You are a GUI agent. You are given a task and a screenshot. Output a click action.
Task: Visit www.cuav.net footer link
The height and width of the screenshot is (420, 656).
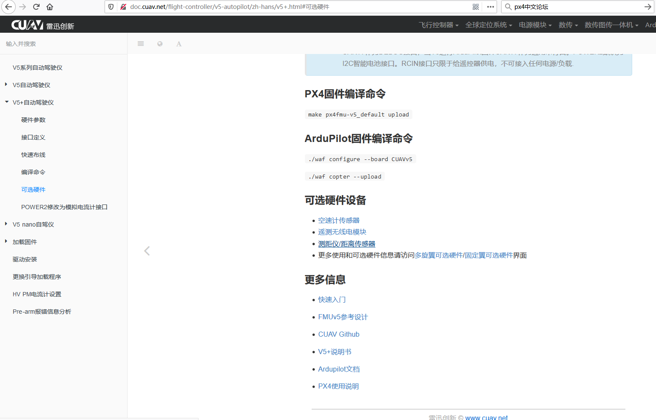486,417
